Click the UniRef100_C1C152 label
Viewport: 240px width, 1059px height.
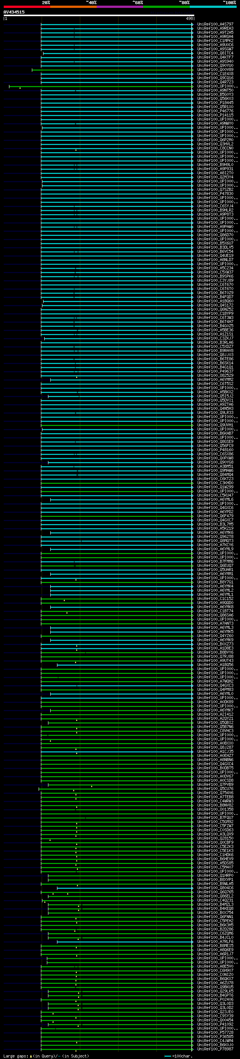tap(215, 598)
